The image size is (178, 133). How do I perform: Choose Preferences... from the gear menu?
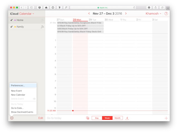(23, 86)
